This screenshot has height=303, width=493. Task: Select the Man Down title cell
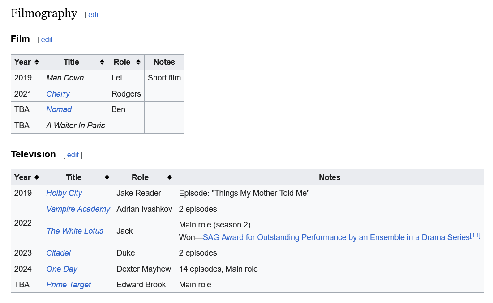(76, 78)
